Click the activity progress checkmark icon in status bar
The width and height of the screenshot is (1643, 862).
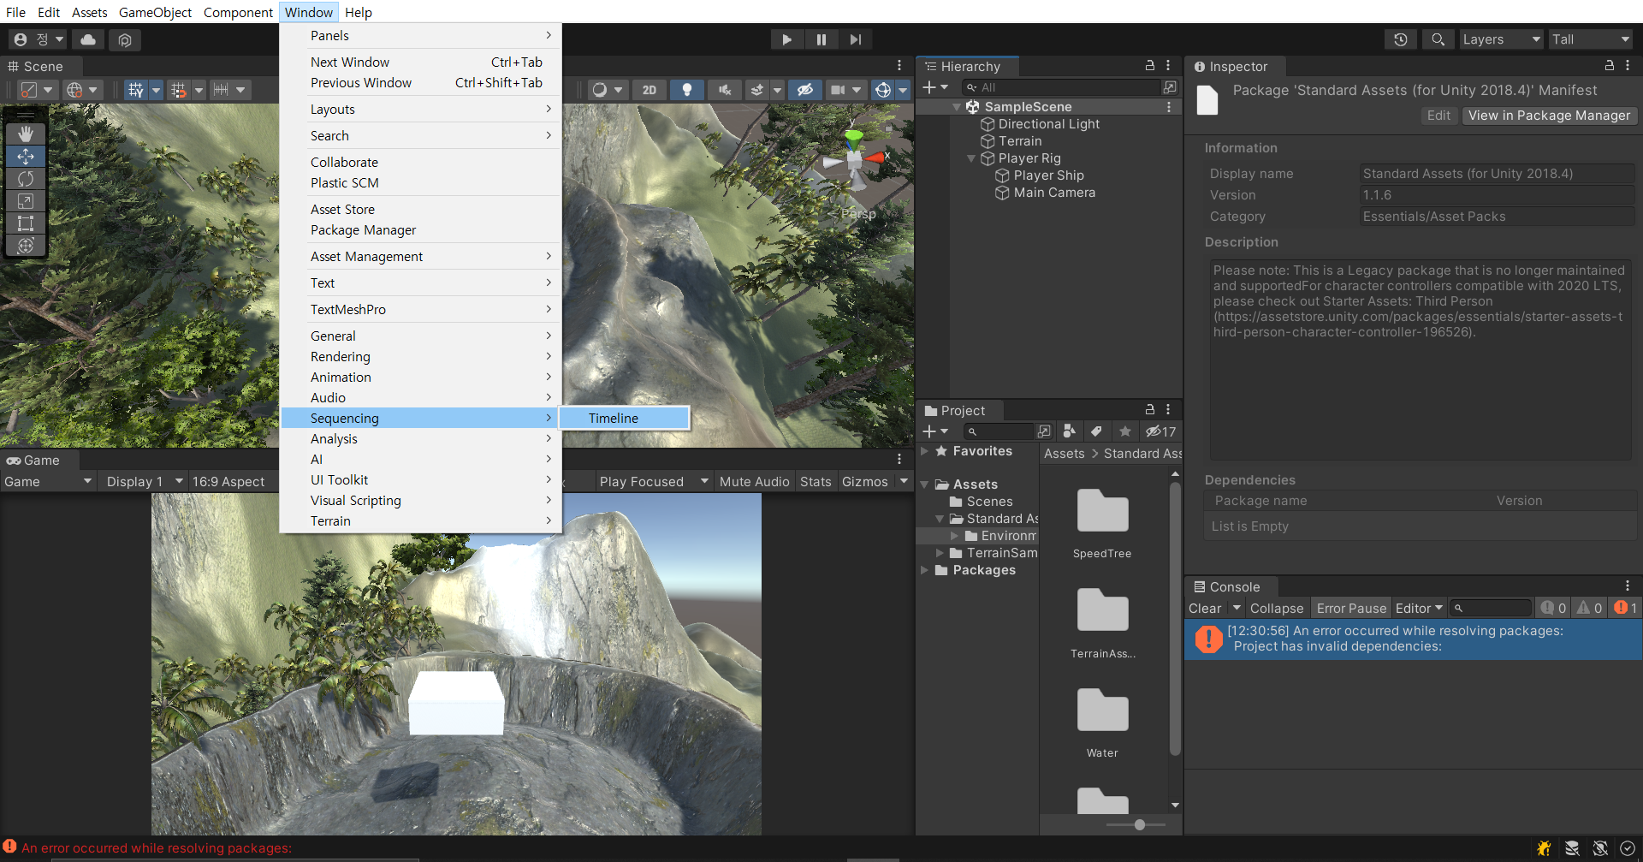1628,848
